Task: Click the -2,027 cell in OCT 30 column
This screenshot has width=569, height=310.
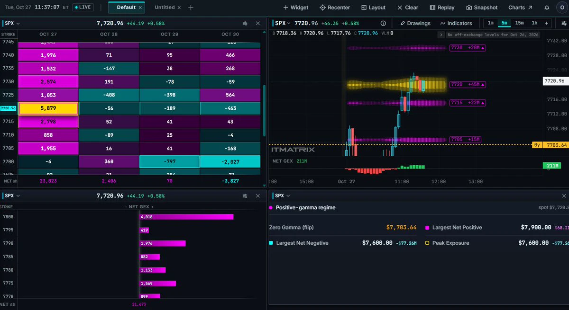Action: (230, 161)
